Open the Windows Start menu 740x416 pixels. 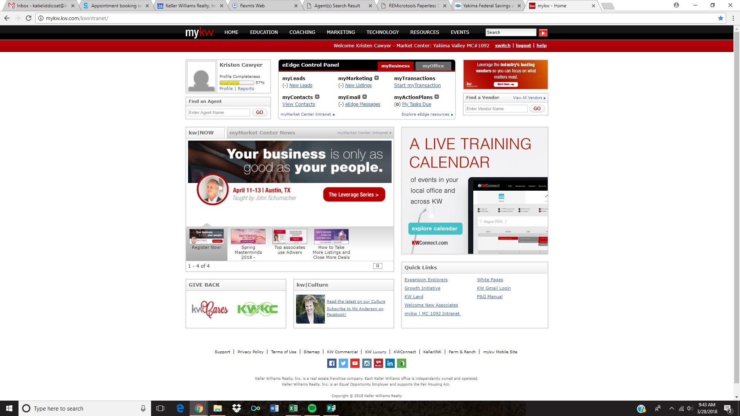click(9, 408)
